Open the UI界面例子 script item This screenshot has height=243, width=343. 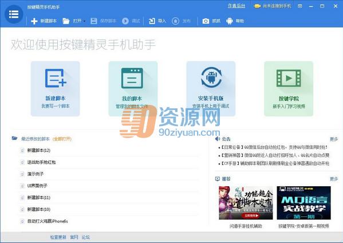pyautogui.click(x=37, y=186)
